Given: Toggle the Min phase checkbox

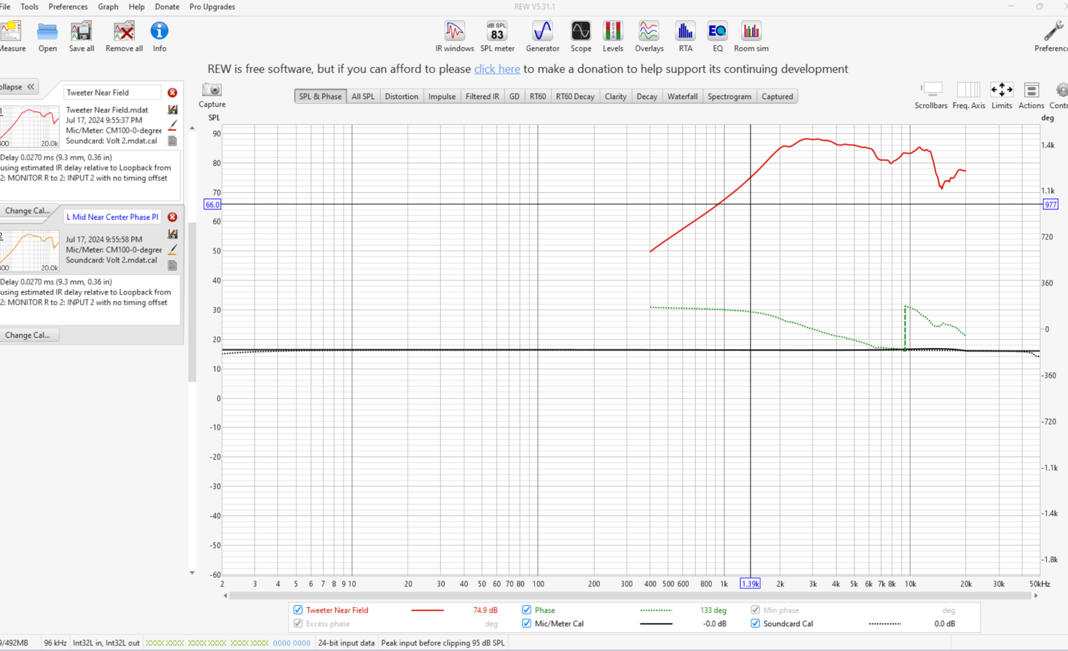Looking at the screenshot, I should tap(755, 610).
